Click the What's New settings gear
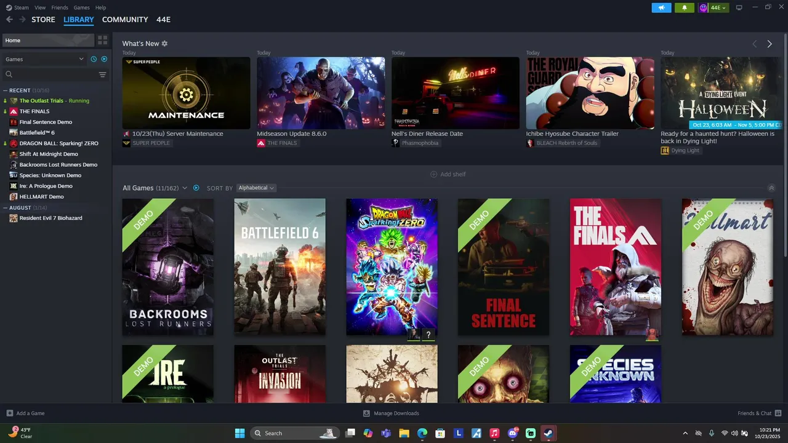This screenshot has width=788, height=443. tap(164, 44)
